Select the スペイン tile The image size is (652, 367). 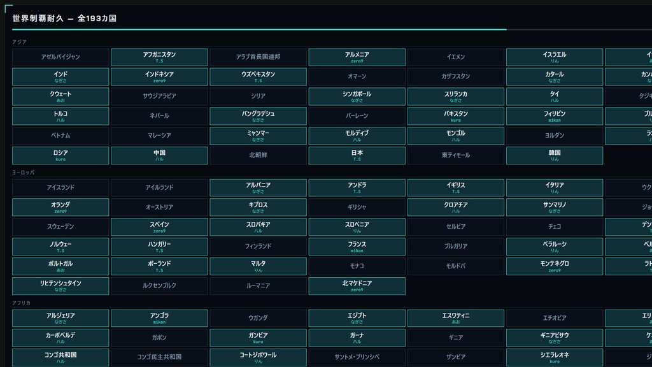point(159,227)
